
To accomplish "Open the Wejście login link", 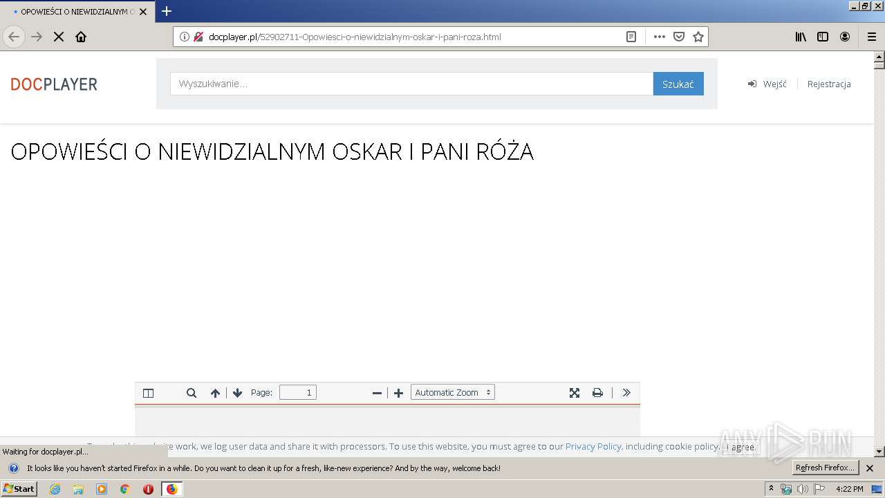I will point(767,84).
